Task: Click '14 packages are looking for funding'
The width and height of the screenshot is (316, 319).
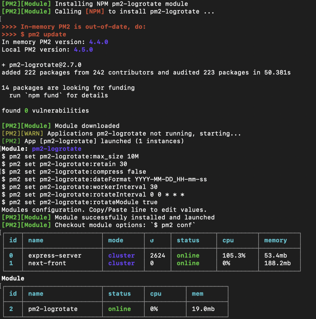Action: tap(68, 88)
